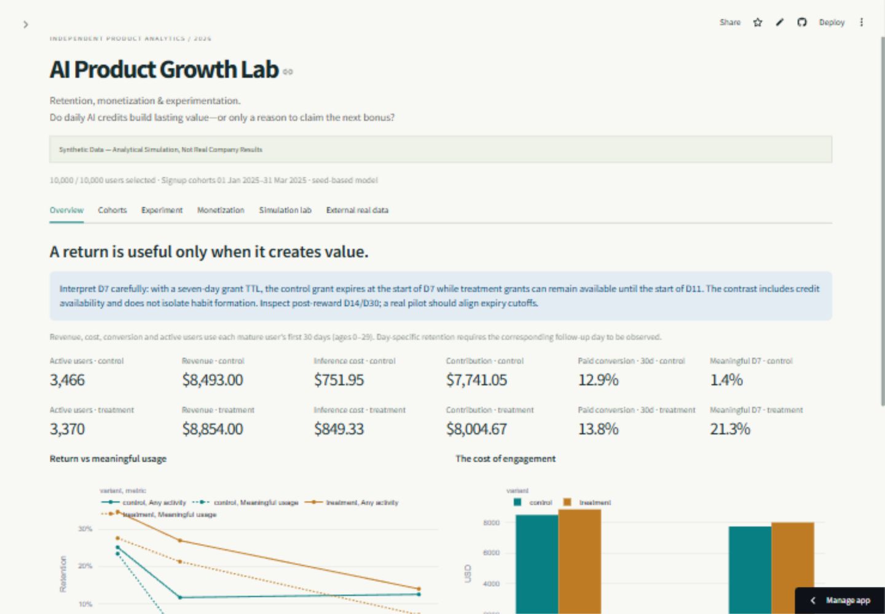Click the "Return vs meaningful usage" chart title
Image resolution: width=885 pixels, height=614 pixels.
(x=108, y=459)
